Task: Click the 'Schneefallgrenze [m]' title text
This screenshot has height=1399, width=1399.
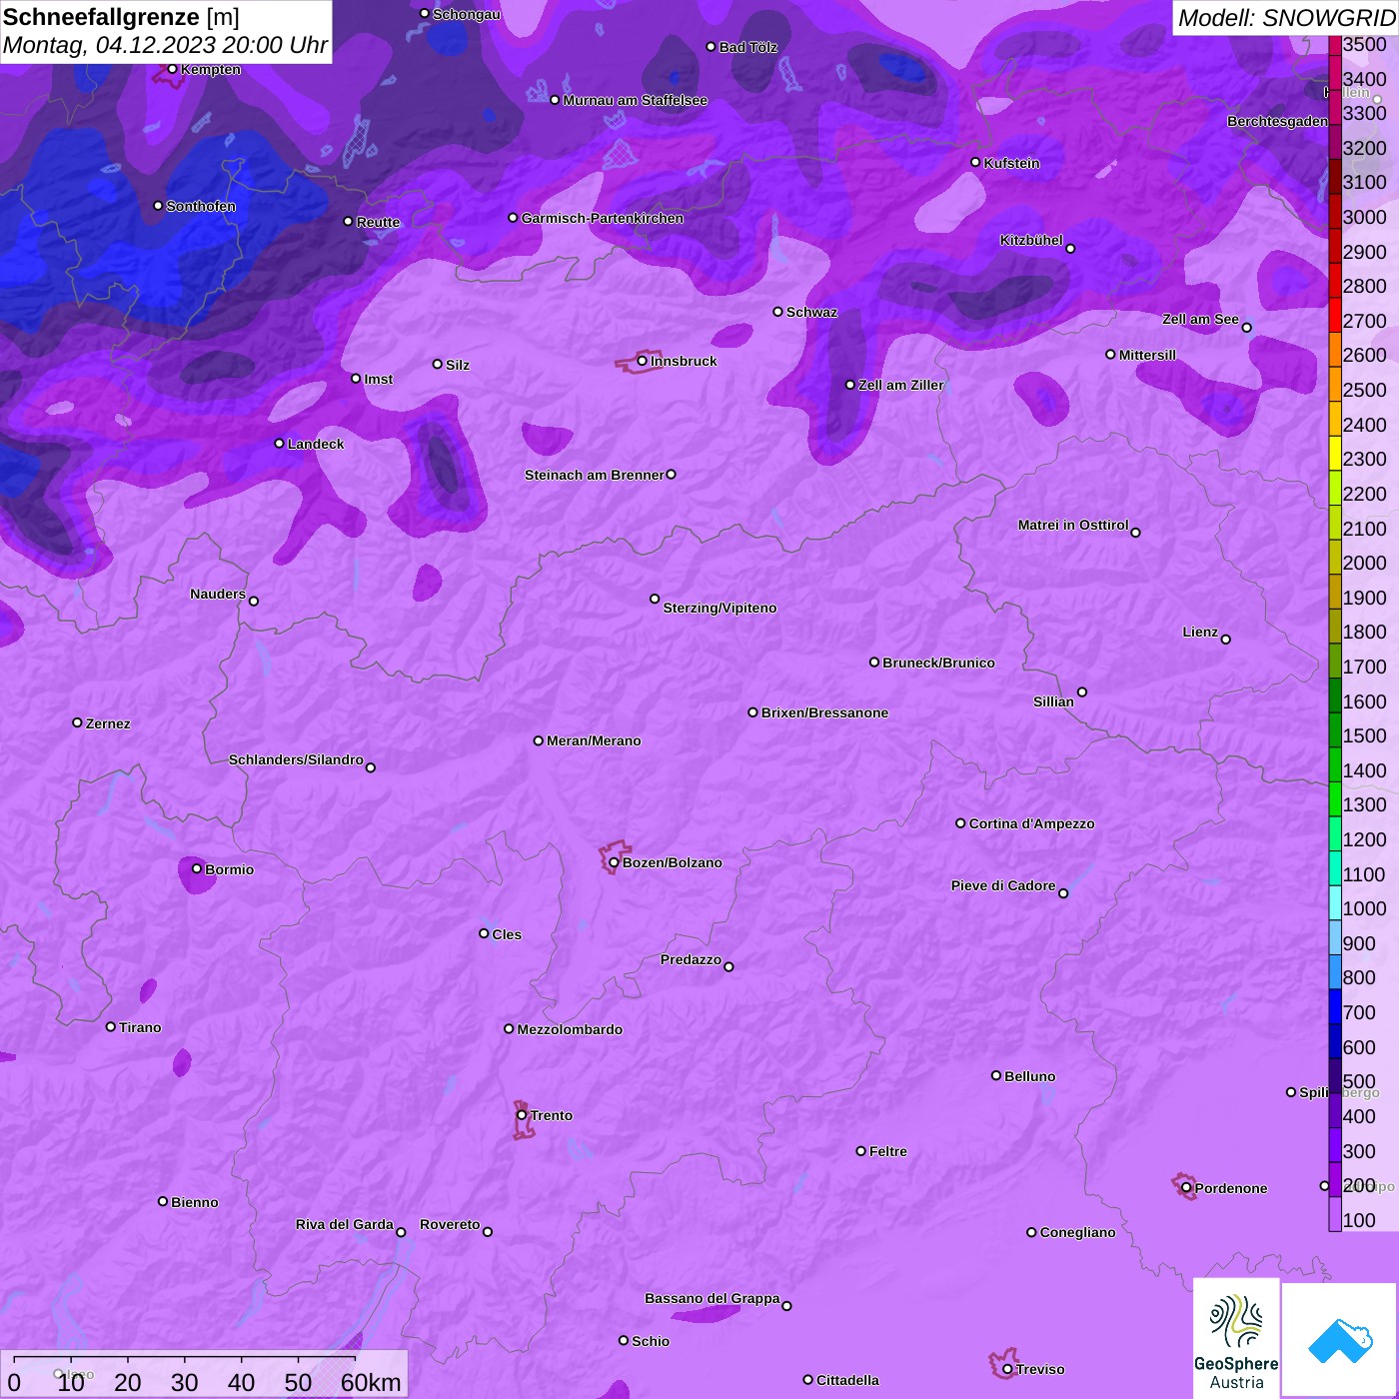Action: [121, 17]
